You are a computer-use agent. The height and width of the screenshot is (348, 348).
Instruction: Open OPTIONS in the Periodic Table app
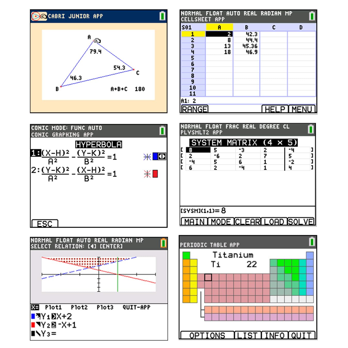click(x=207, y=335)
